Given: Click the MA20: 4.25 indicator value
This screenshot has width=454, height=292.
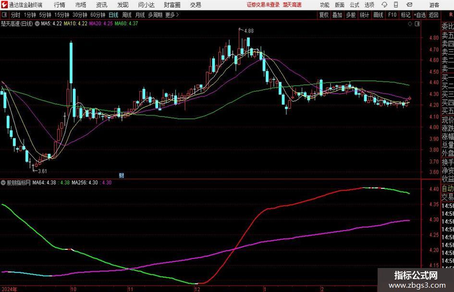Looking at the screenshot, I should pyautogui.click(x=101, y=23).
